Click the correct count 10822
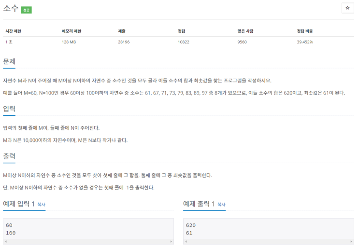This screenshot has height=250, width=359. click(x=184, y=42)
